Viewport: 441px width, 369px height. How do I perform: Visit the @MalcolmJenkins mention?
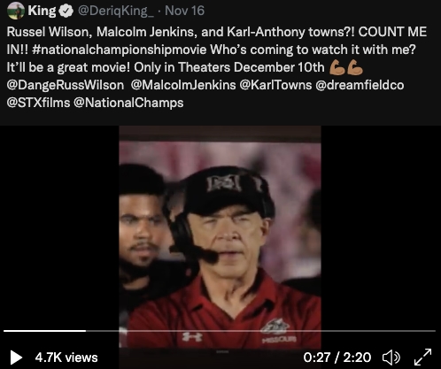[x=183, y=85]
